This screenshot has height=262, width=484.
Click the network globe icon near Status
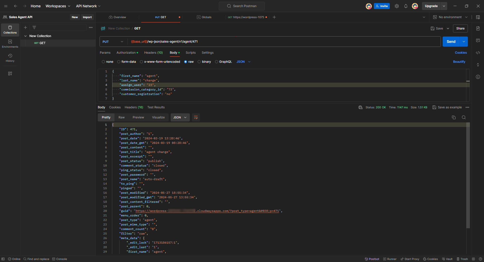click(360, 107)
